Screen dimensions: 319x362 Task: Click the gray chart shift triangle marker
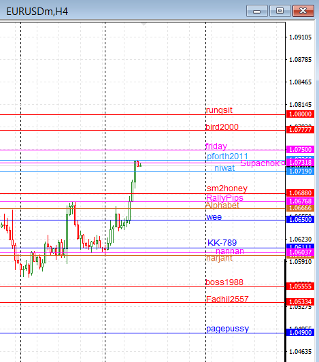(144, 24)
